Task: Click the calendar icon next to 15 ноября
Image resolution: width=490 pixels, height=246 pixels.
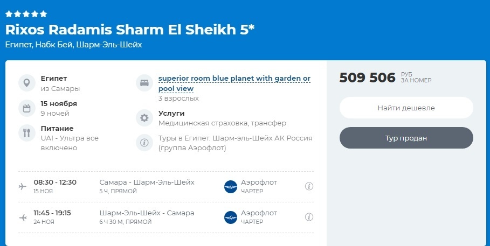Action: (x=26, y=108)
